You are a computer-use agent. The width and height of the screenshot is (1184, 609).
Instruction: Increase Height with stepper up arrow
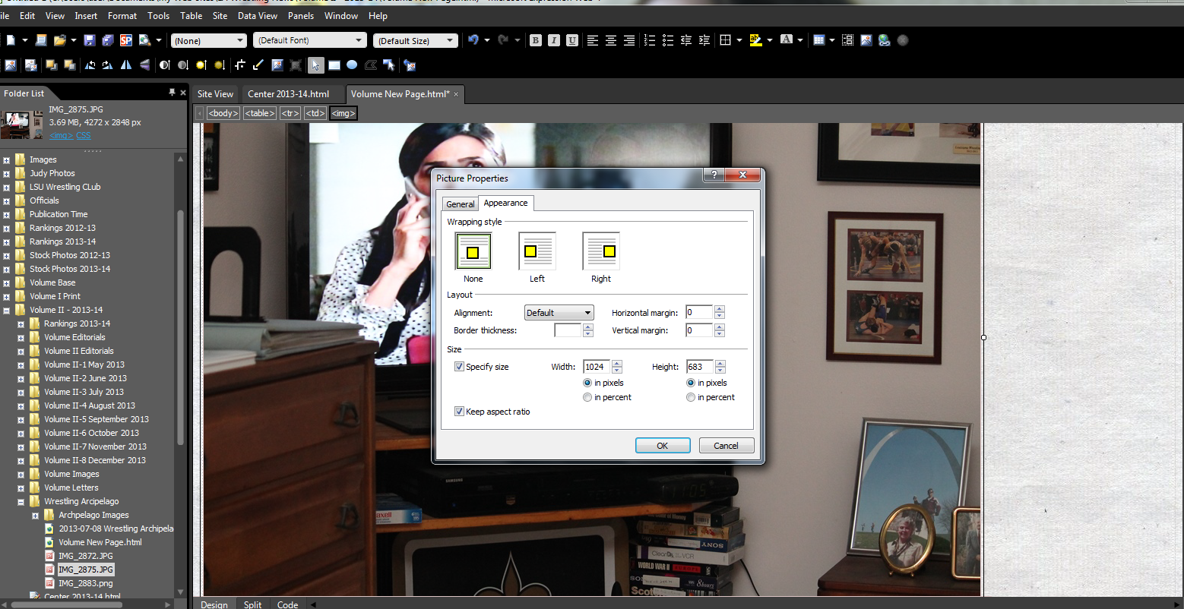coord(720,363)
